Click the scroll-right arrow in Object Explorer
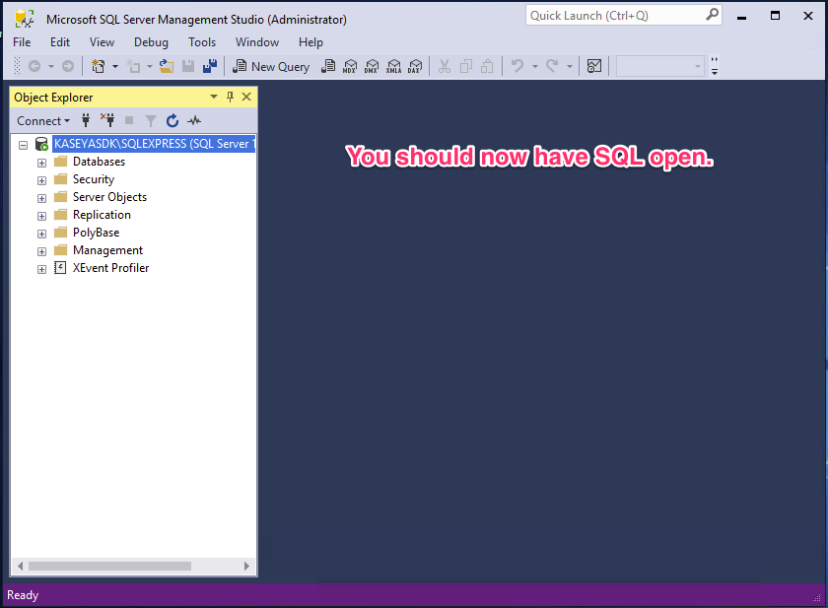 coord(246,566)
